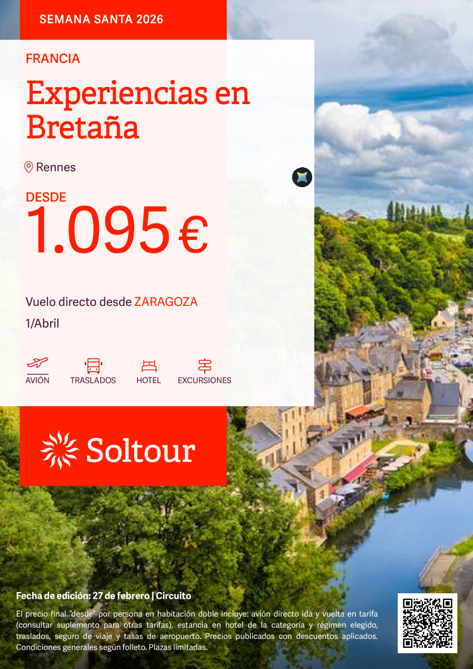The image size is (473, 669).
Task: Click the bus TRASLADOS icon
Action: (93, 366)
